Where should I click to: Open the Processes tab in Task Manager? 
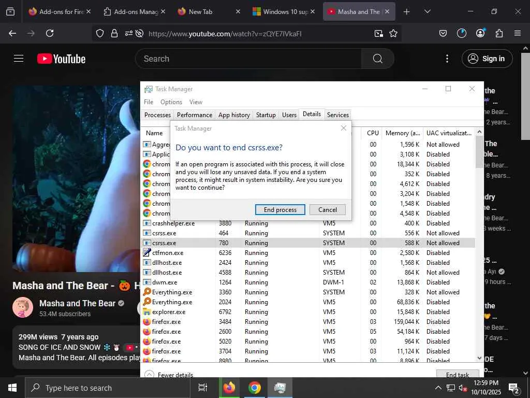[157, 115]
